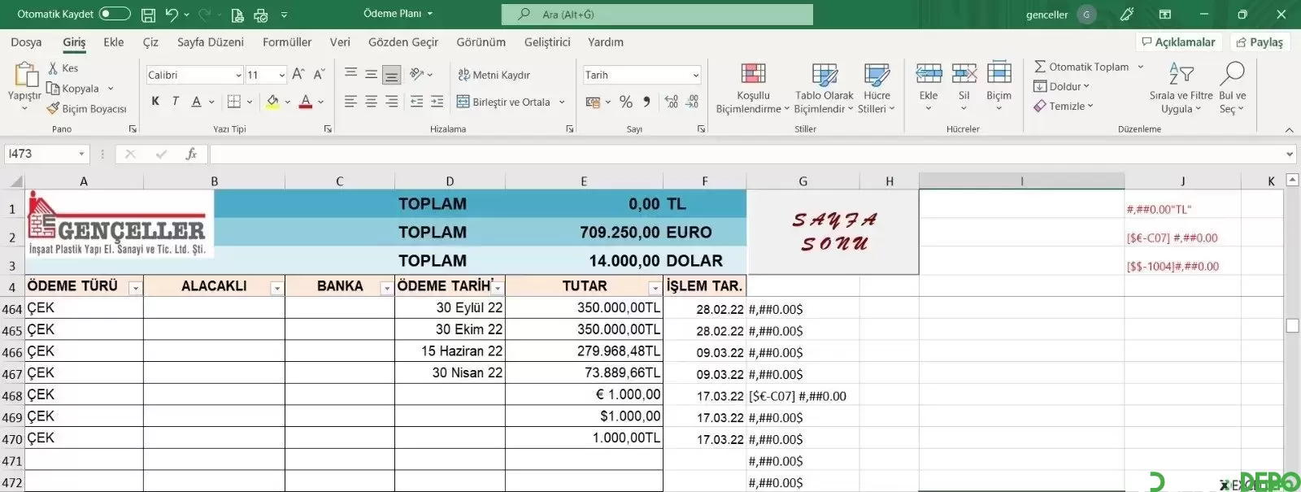Open Tablo Olarak Biçimlendir gallery
1301x492 pixels.
[x=825, y=89]
